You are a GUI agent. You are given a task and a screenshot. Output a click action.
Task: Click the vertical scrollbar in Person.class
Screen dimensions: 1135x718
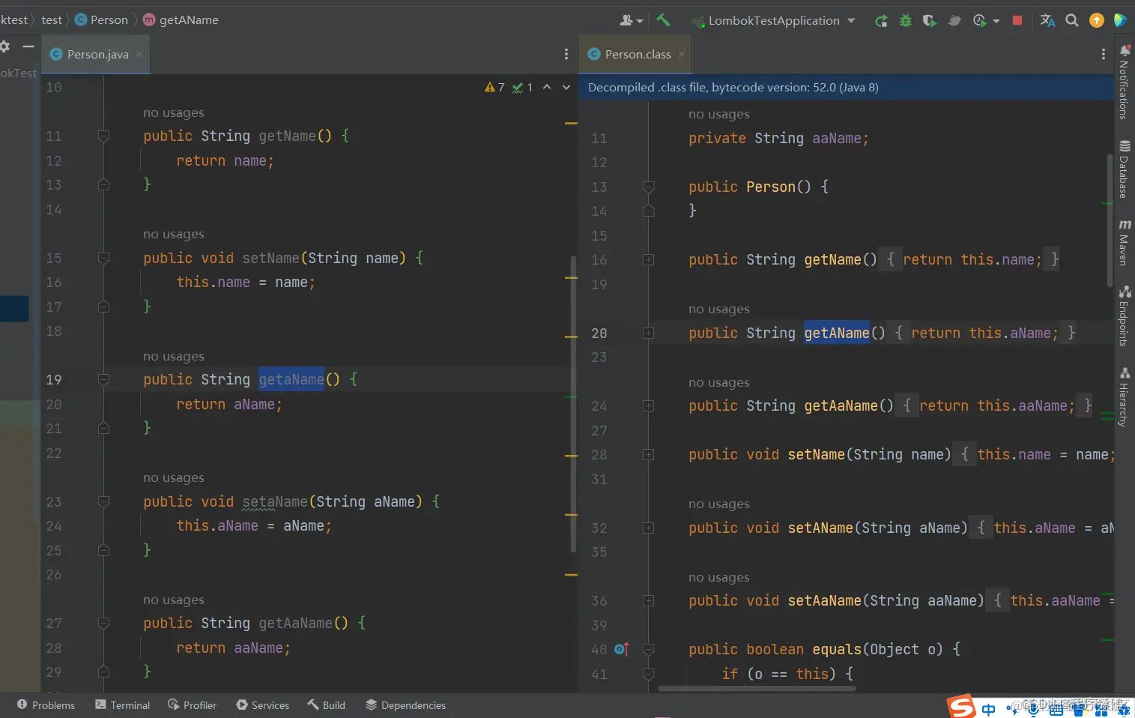(x=1110, y=220)
